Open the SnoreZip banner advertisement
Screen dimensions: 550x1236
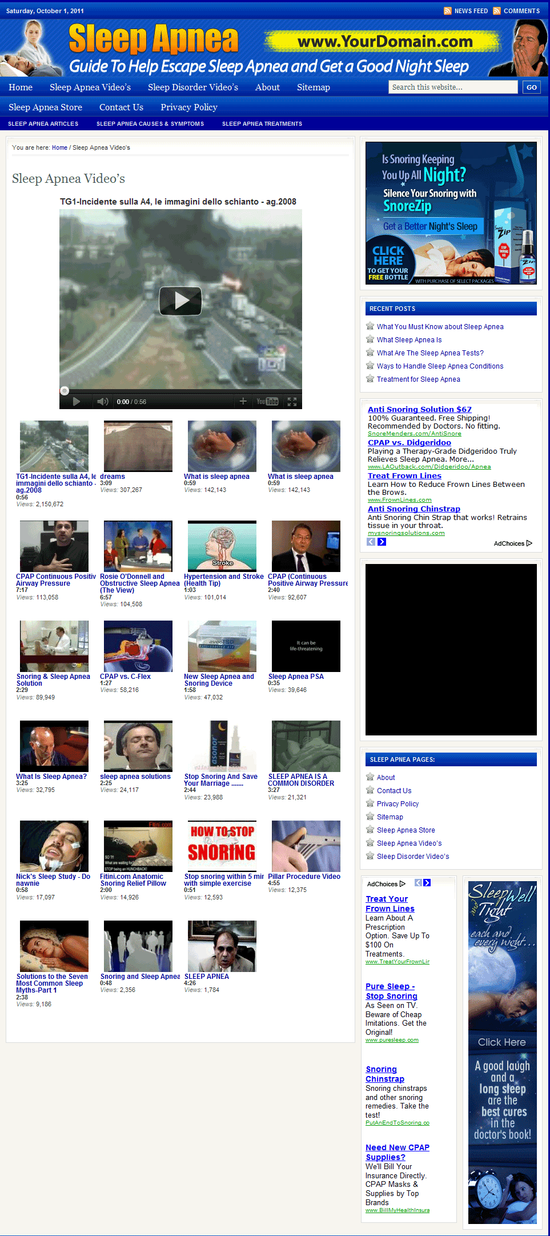pyautogui.click(x=451, y=213)
